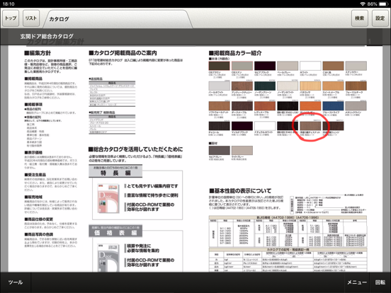Tap the 価格表編 header box
Viewport: 391px width, 293px height.
click(x=115, y=231)
